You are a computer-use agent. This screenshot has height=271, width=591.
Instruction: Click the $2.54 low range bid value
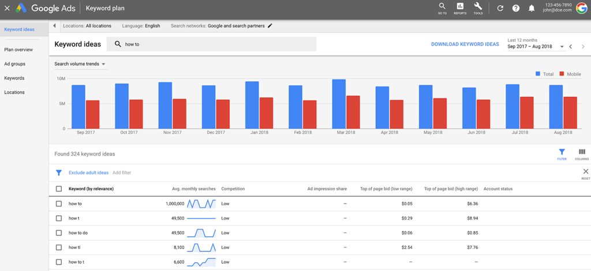(x=407, y=247)
